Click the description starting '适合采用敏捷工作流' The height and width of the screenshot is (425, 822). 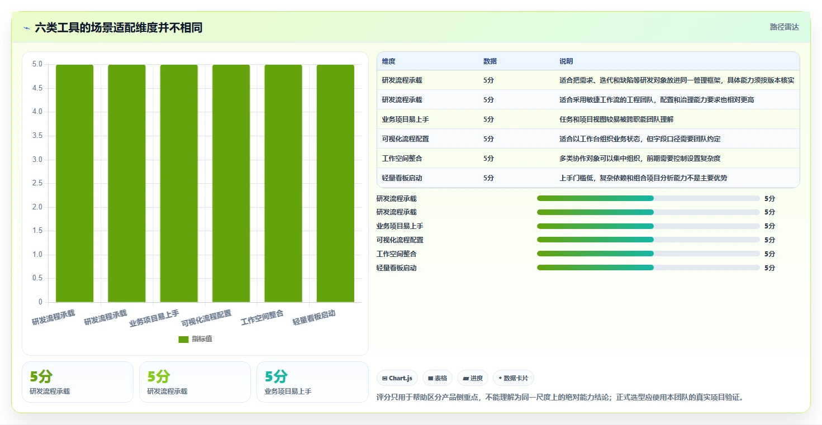[x=657, y=100]
